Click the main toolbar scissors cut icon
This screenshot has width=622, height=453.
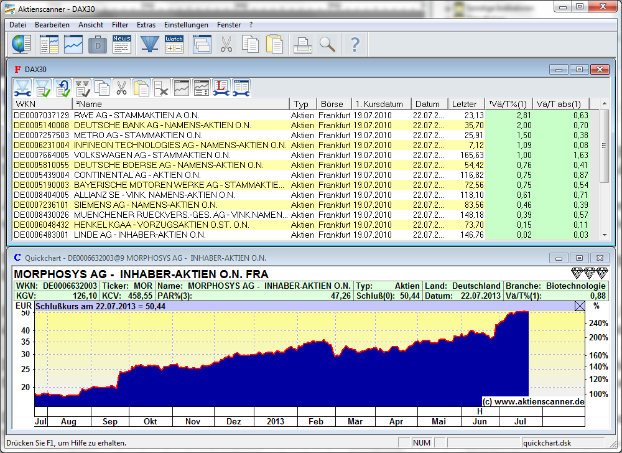[x=226, y=44]
